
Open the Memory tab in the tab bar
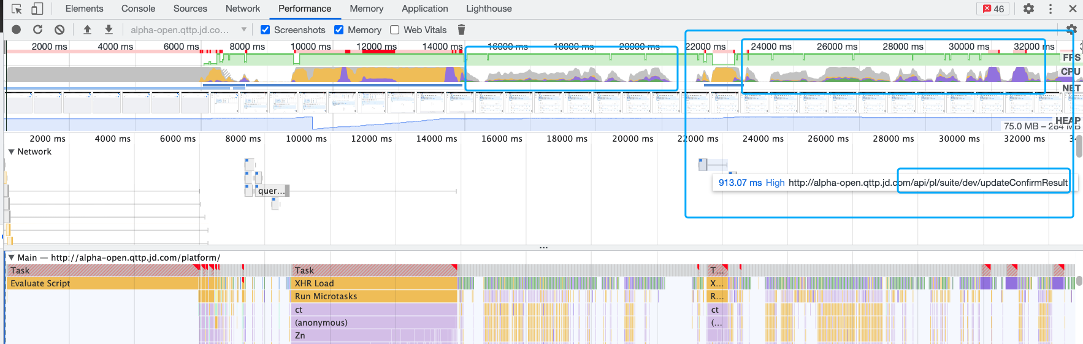tap(367, 9)
